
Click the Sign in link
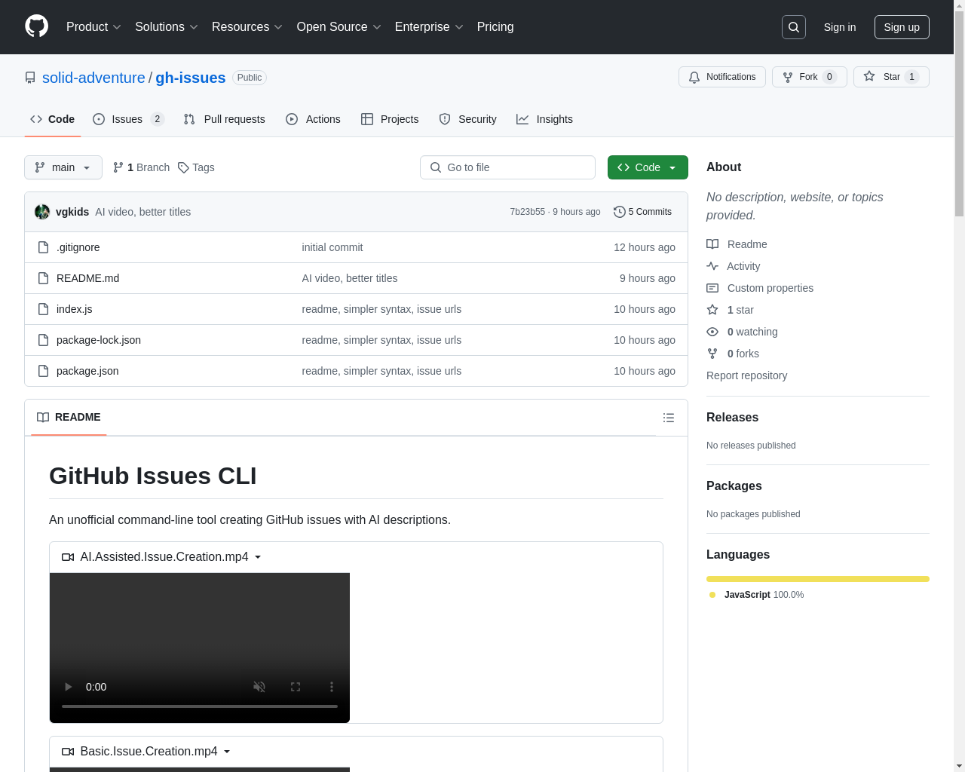840,27
